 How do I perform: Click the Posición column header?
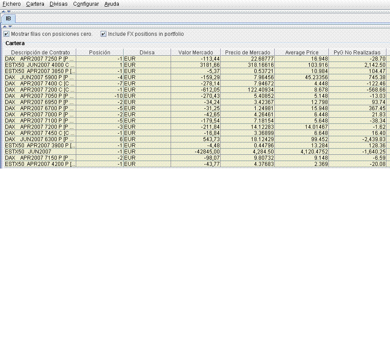pyautogui.click(x=100, y=52)
